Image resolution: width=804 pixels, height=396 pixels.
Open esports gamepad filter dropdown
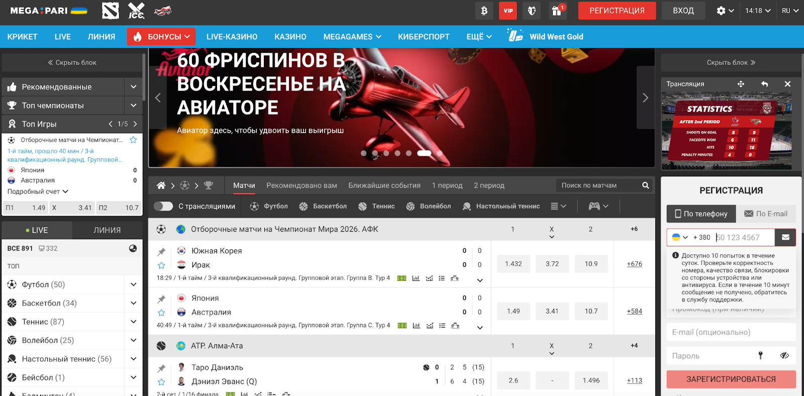[x=598, y=206]
